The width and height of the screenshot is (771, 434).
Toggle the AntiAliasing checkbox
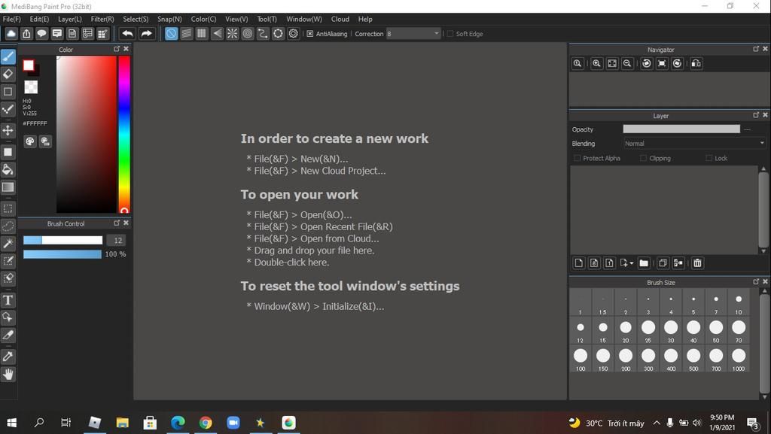(x=309, y=34)
